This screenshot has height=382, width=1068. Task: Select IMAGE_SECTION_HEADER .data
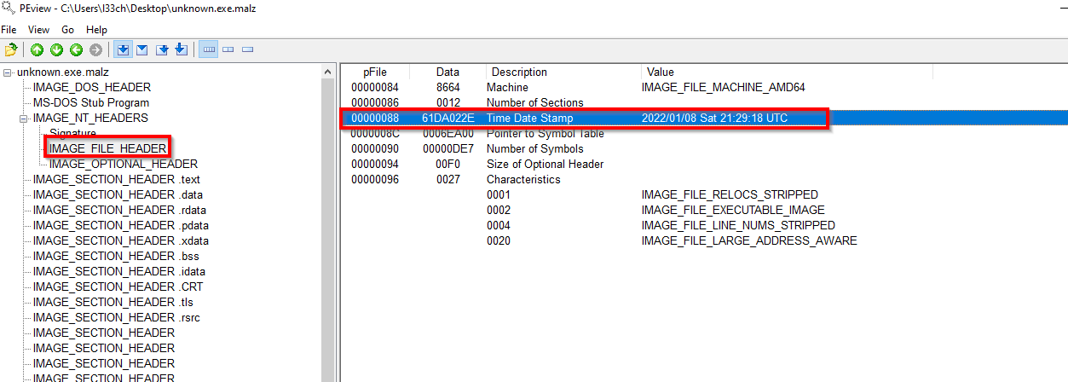pos(118,194)
